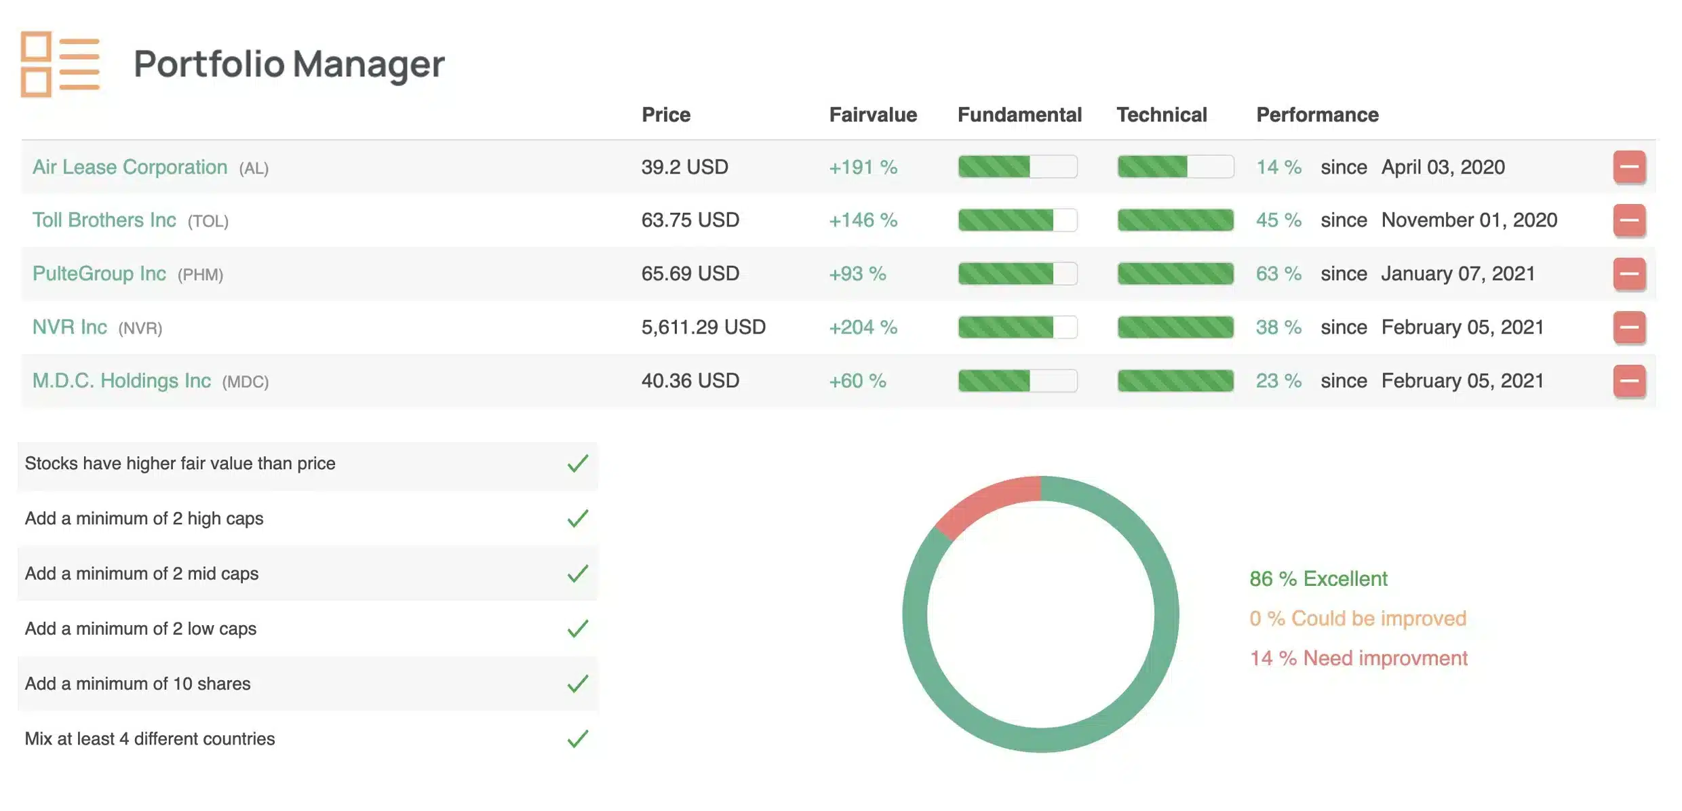
Task: Remove M.D.C. Holdings Inc with its minus icon
Action: tap(1630, 380)
